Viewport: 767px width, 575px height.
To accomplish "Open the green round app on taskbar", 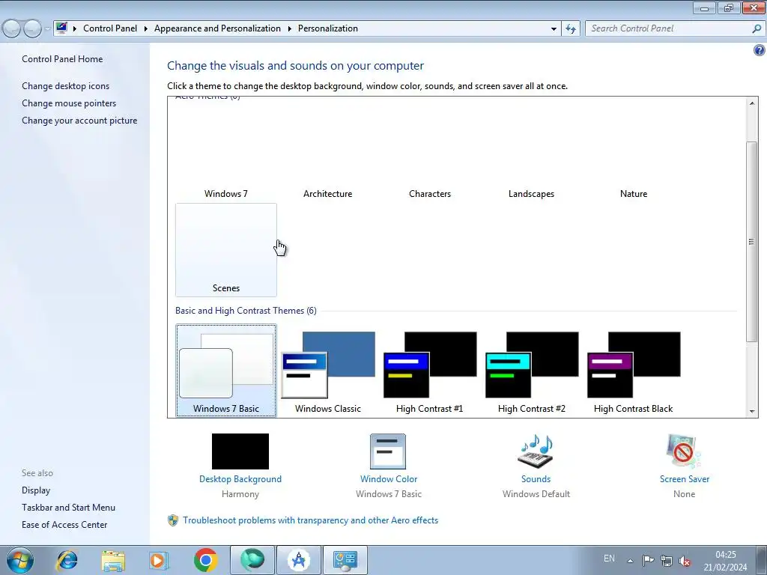I will [252, 560].
